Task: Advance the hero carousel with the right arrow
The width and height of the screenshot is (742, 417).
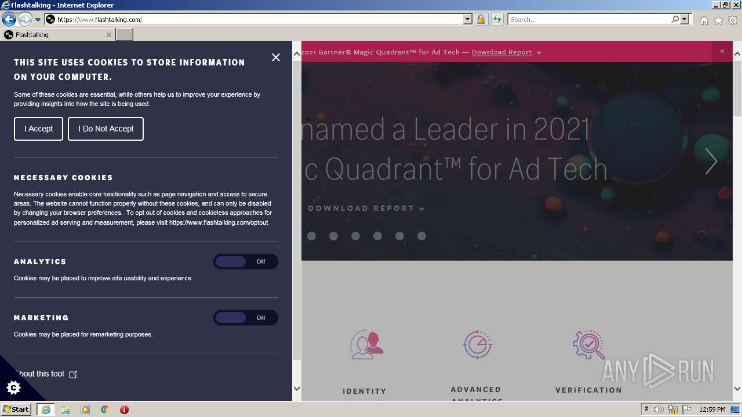Action: tap(711, 161)
